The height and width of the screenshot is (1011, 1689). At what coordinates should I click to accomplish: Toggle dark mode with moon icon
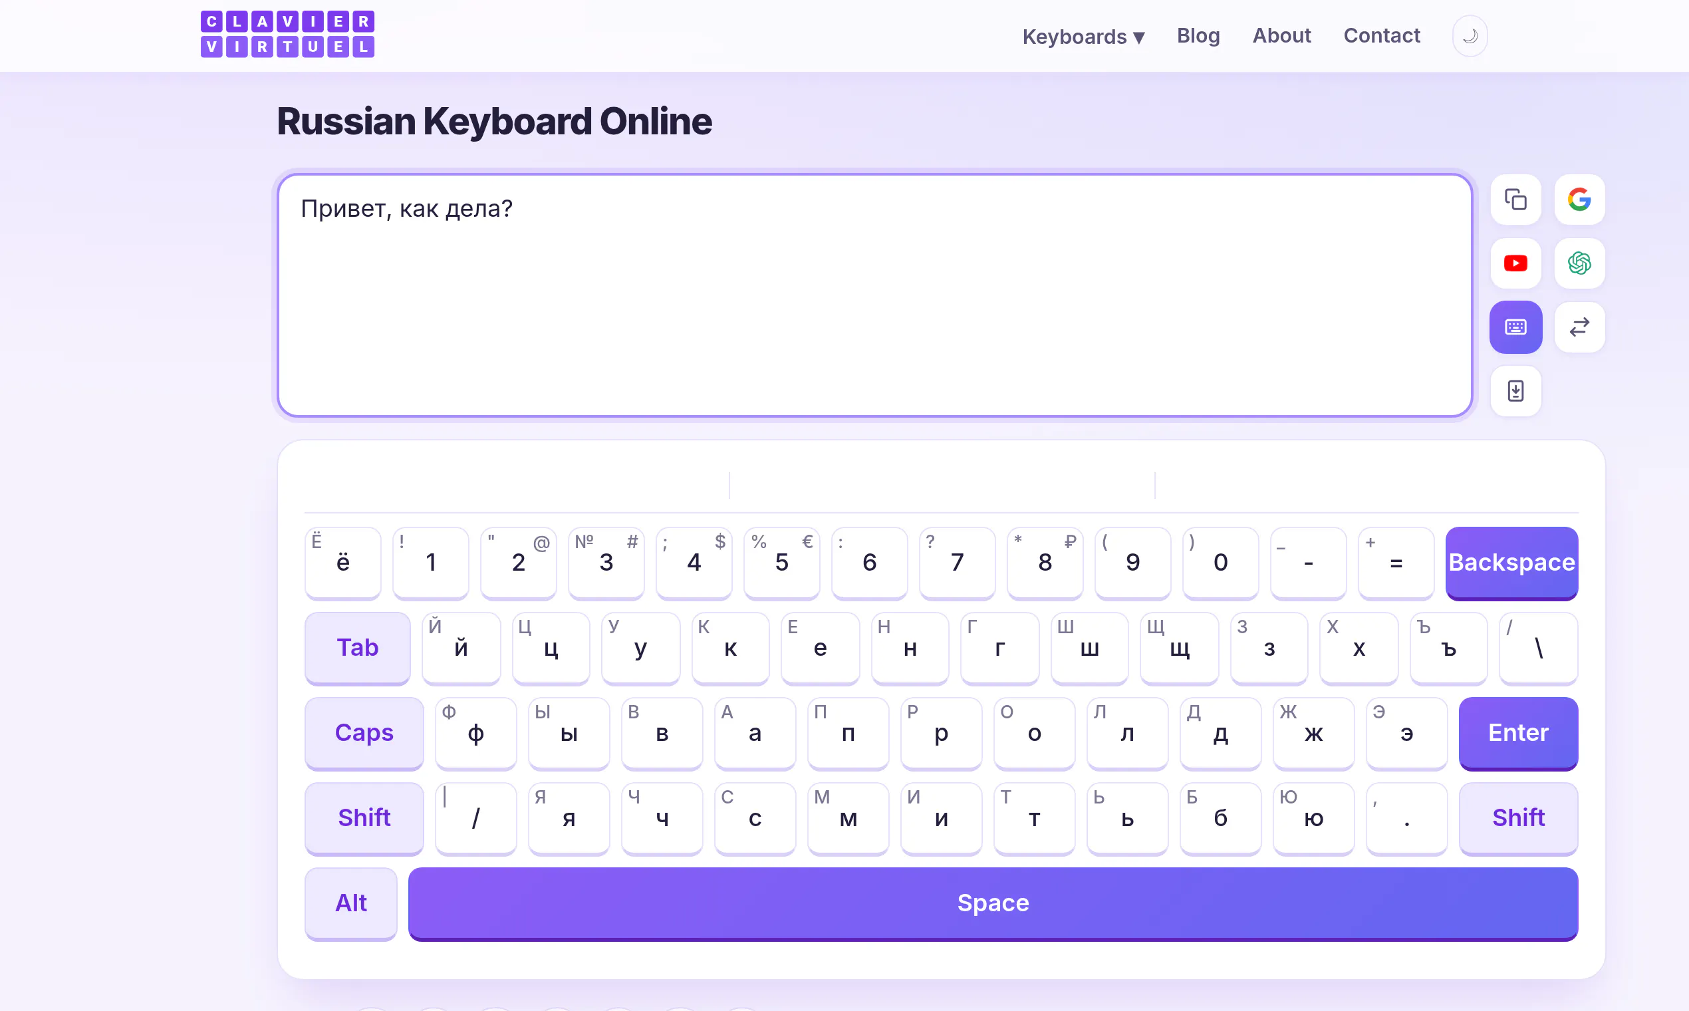(1470, 35)
